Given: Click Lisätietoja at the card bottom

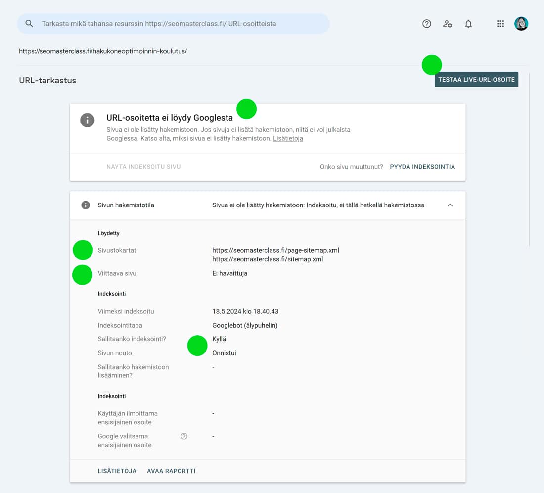Looking at the screenshot, I should coord(117,471).
